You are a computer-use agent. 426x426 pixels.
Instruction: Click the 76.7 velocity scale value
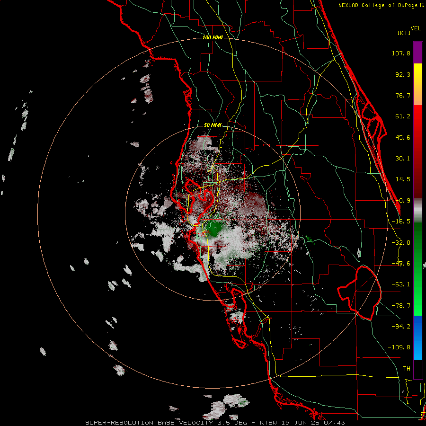403,95
